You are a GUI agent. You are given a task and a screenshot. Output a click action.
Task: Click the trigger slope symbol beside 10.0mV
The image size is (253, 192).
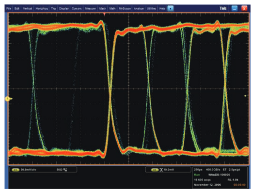tap(161, 170)
